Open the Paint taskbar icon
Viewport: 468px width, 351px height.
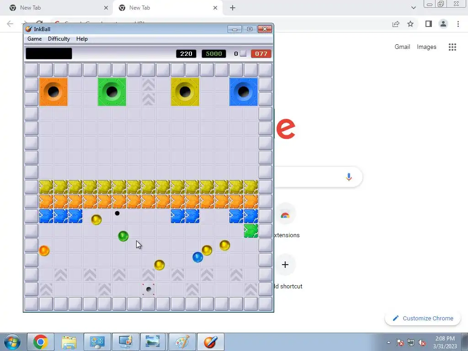182,342
